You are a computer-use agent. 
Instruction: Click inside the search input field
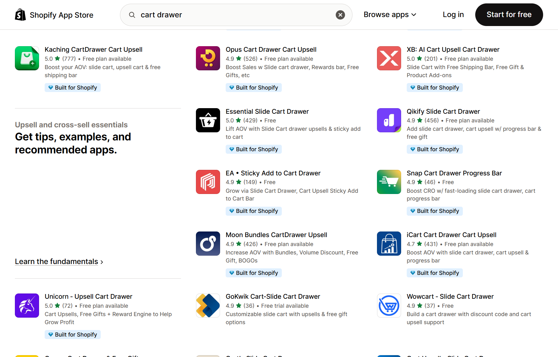217,15
